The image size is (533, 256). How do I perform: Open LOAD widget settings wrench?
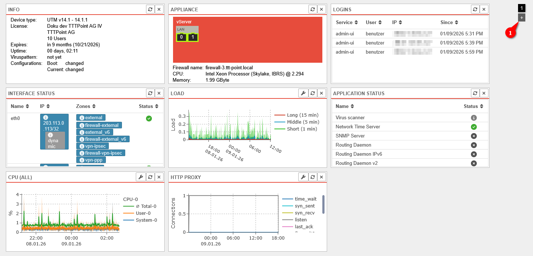pyautogui.click(x=303, y=93)
